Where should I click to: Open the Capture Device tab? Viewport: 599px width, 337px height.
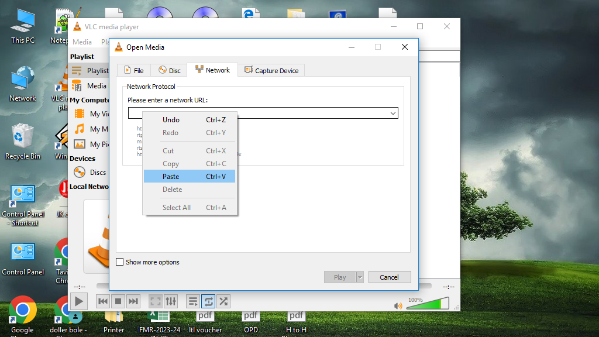click(x=271, y=70)
